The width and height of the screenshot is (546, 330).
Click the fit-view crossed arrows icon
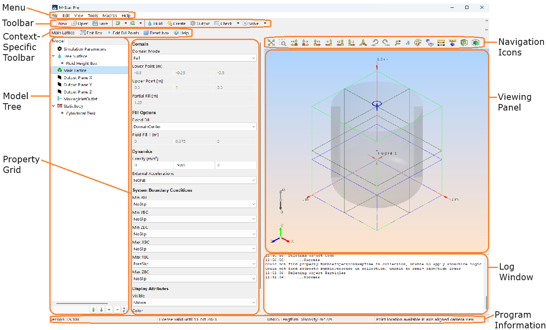(x=271, y=42)
